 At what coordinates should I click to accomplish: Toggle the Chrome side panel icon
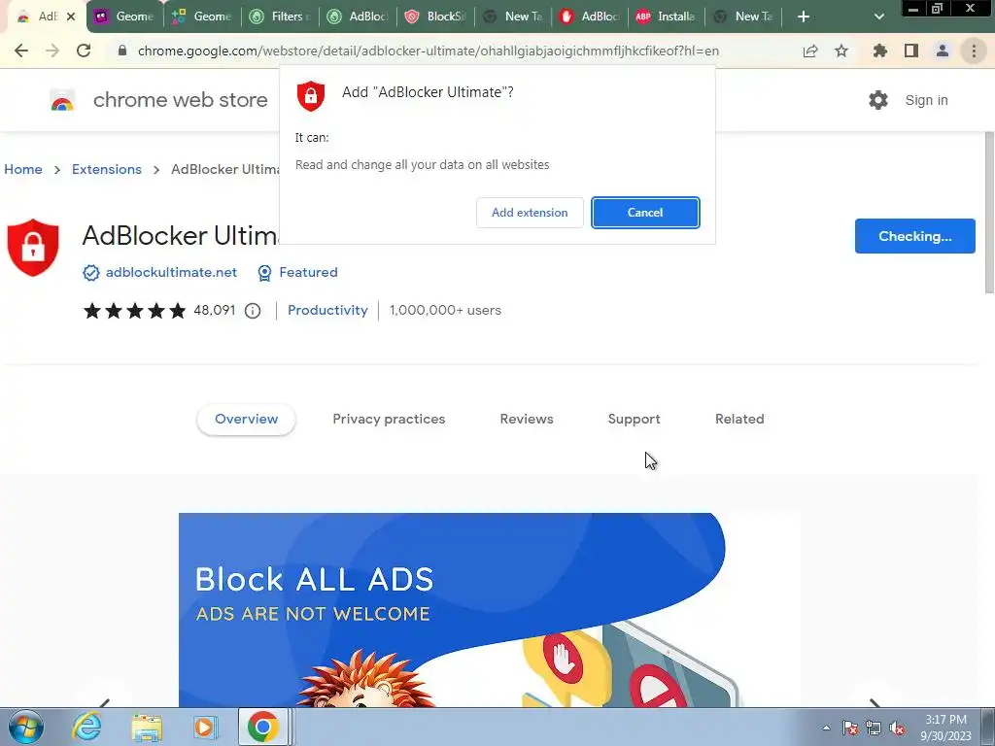coord(911,51)
